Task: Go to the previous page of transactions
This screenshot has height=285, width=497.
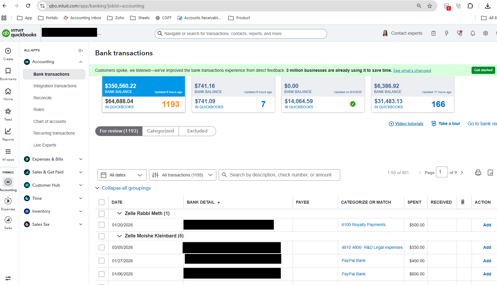Action: point(420,173)
